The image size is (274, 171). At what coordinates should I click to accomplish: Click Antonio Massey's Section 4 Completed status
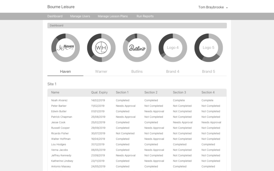tap(208, 166)
